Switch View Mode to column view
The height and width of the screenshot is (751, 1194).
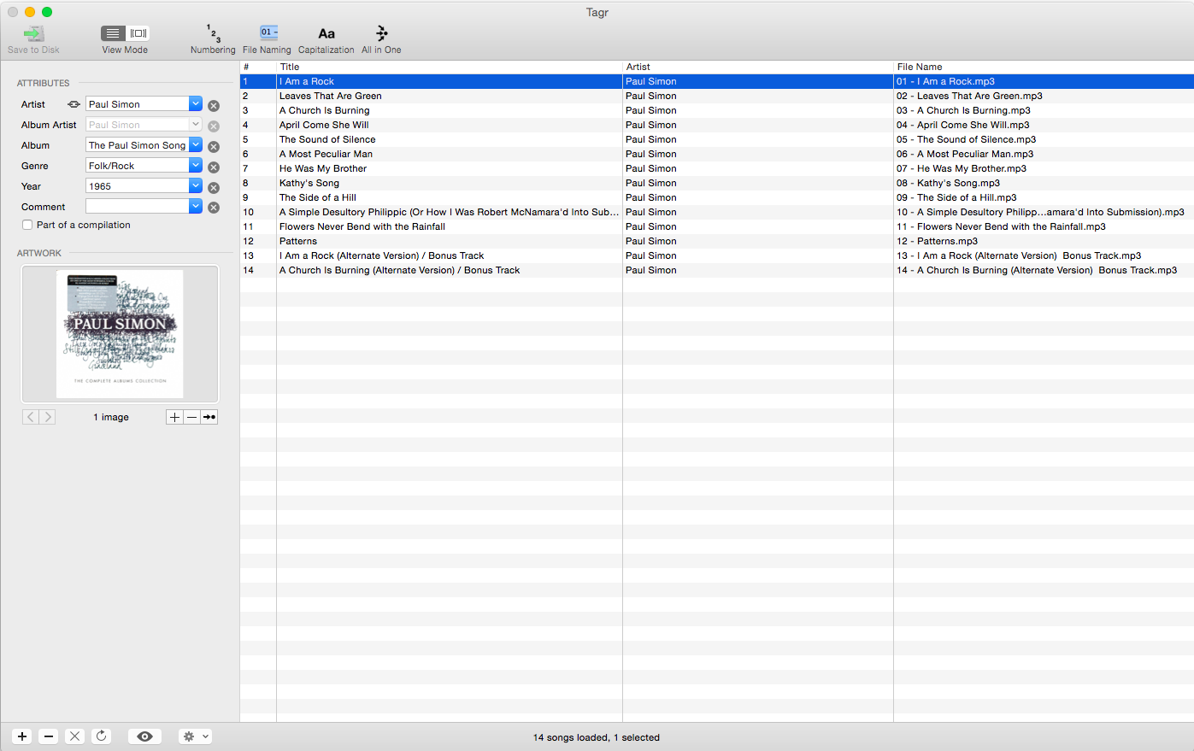point(138,33)
